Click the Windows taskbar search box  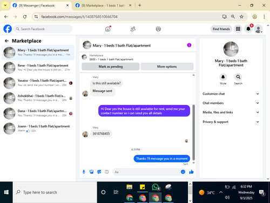tap(55, 192)
